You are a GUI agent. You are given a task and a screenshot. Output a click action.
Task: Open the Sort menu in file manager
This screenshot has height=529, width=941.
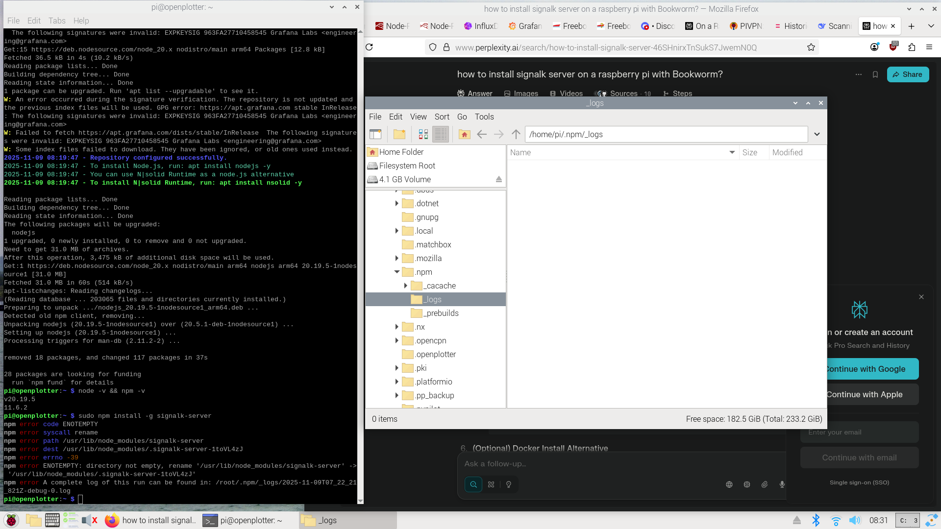[x=442, y=117]
